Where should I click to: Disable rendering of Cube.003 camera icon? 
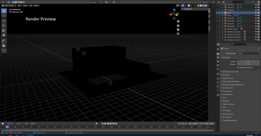coord(258,10)
